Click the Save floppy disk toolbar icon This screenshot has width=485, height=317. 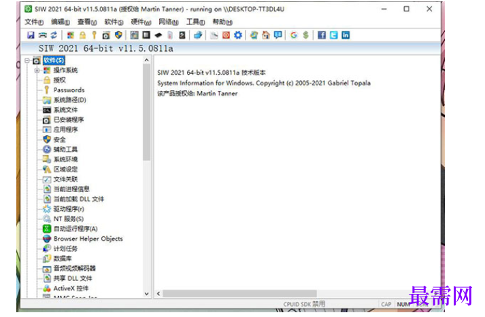point(31,35)
